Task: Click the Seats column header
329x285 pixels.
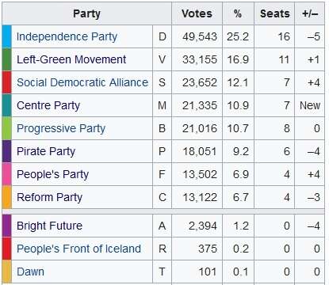Action: pyautogui.click(x=274, y=13)
